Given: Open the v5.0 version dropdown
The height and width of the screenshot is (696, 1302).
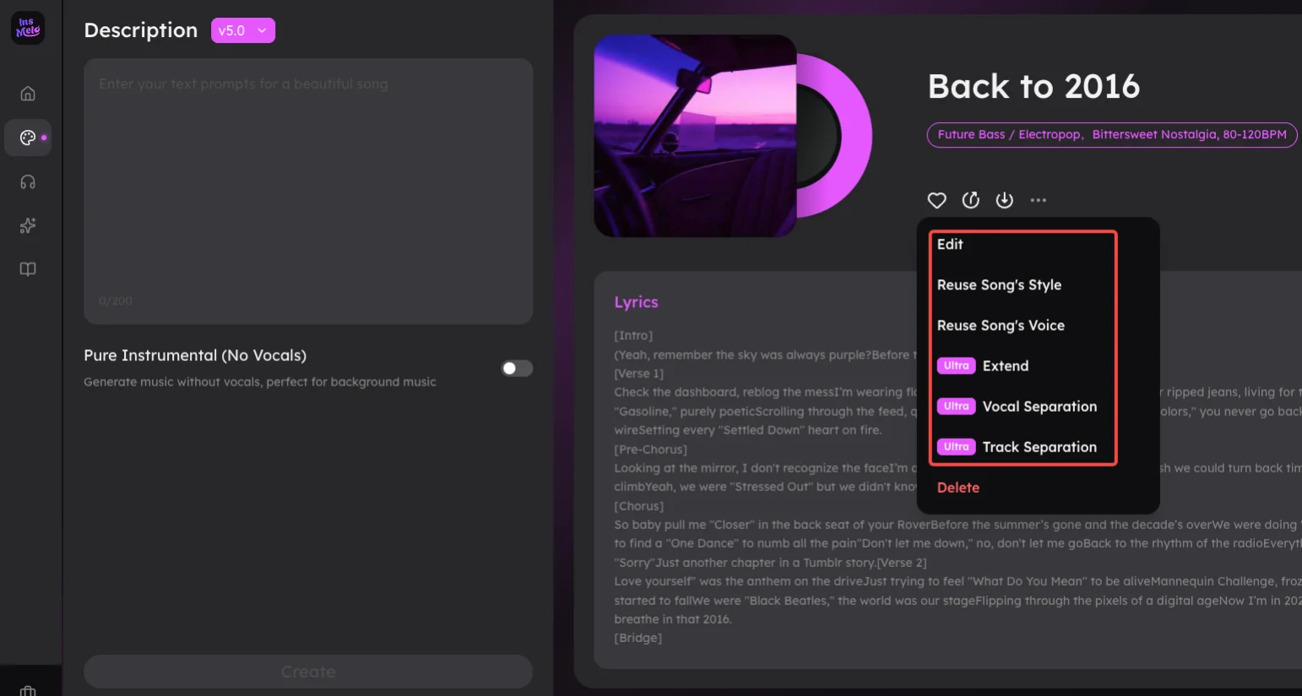Looking at the screenshot, I should (x=242, y=30).
